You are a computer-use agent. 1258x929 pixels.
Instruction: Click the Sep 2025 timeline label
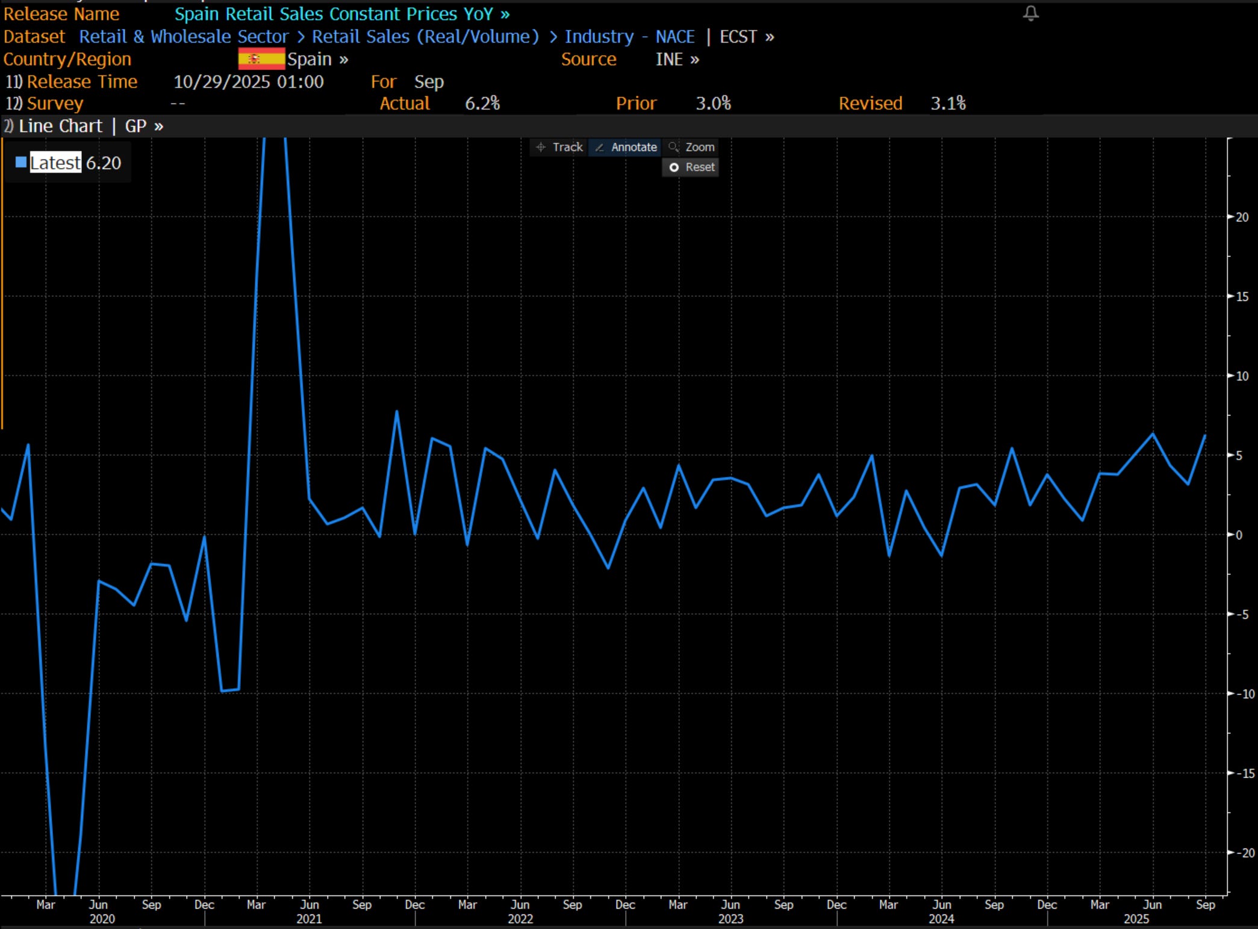point(1205,905)
